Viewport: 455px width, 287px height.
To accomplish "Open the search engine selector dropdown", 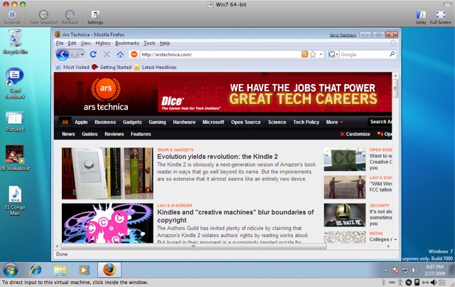I will pos(336,54).
